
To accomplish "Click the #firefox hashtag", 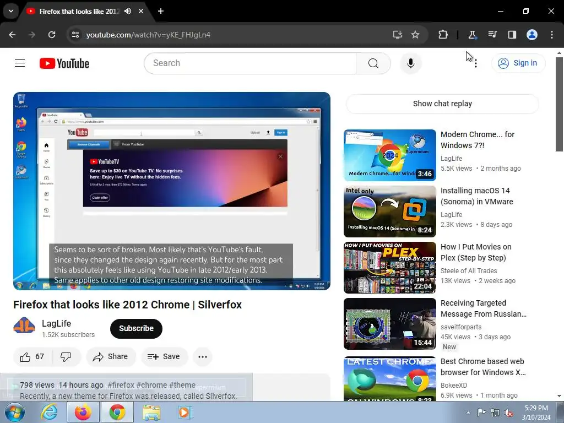I will [x=121, y=385].
